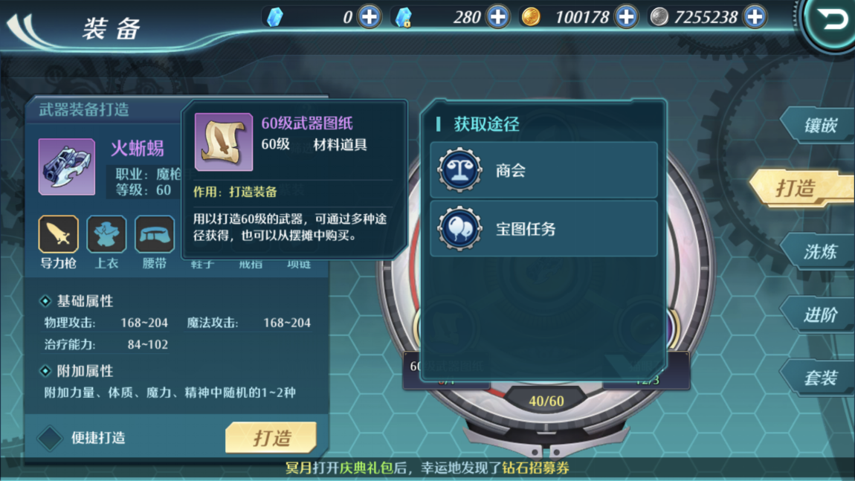Toggle the 便捷打造 diamond checkbox
The height and width of the screenshot is (481, 855).
[x=50, y=437]
